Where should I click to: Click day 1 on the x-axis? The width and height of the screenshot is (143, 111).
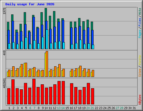(9, 108)
